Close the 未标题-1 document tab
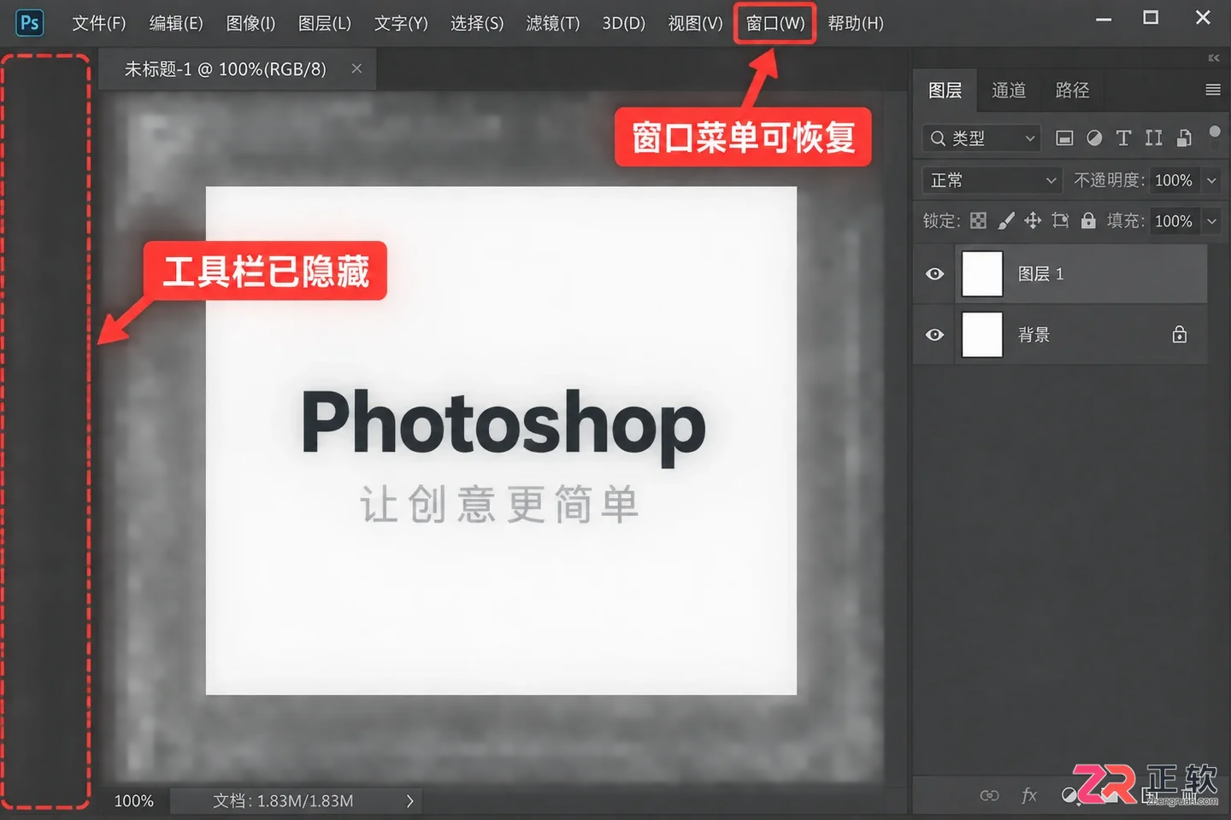The height and width of the screenshot is (820, 1231). click(x=356, y=69)
